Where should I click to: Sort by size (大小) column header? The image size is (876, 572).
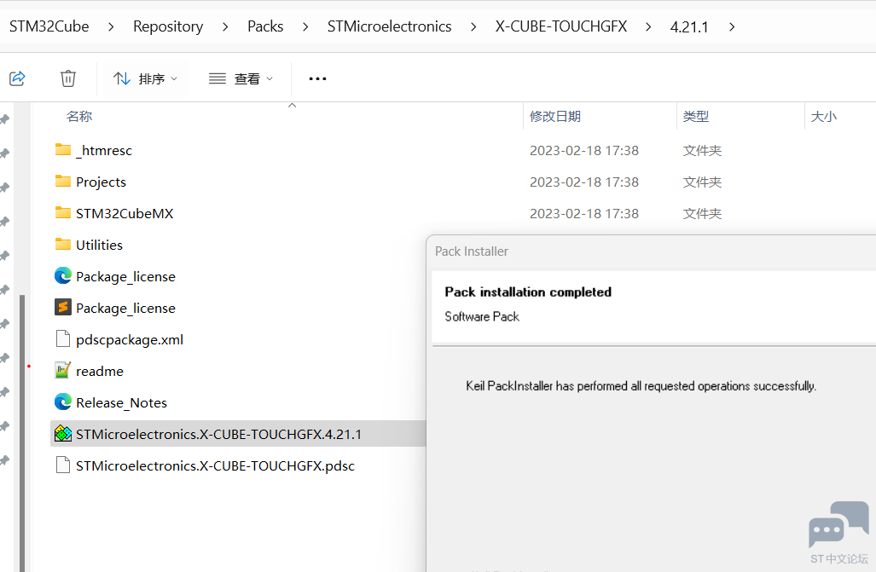823,116
